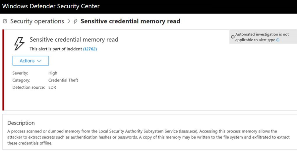Click the large lightning bolt alert icon
Image resolution: width=297 pixels, height=151 pixels.
[x=19, y=43]
